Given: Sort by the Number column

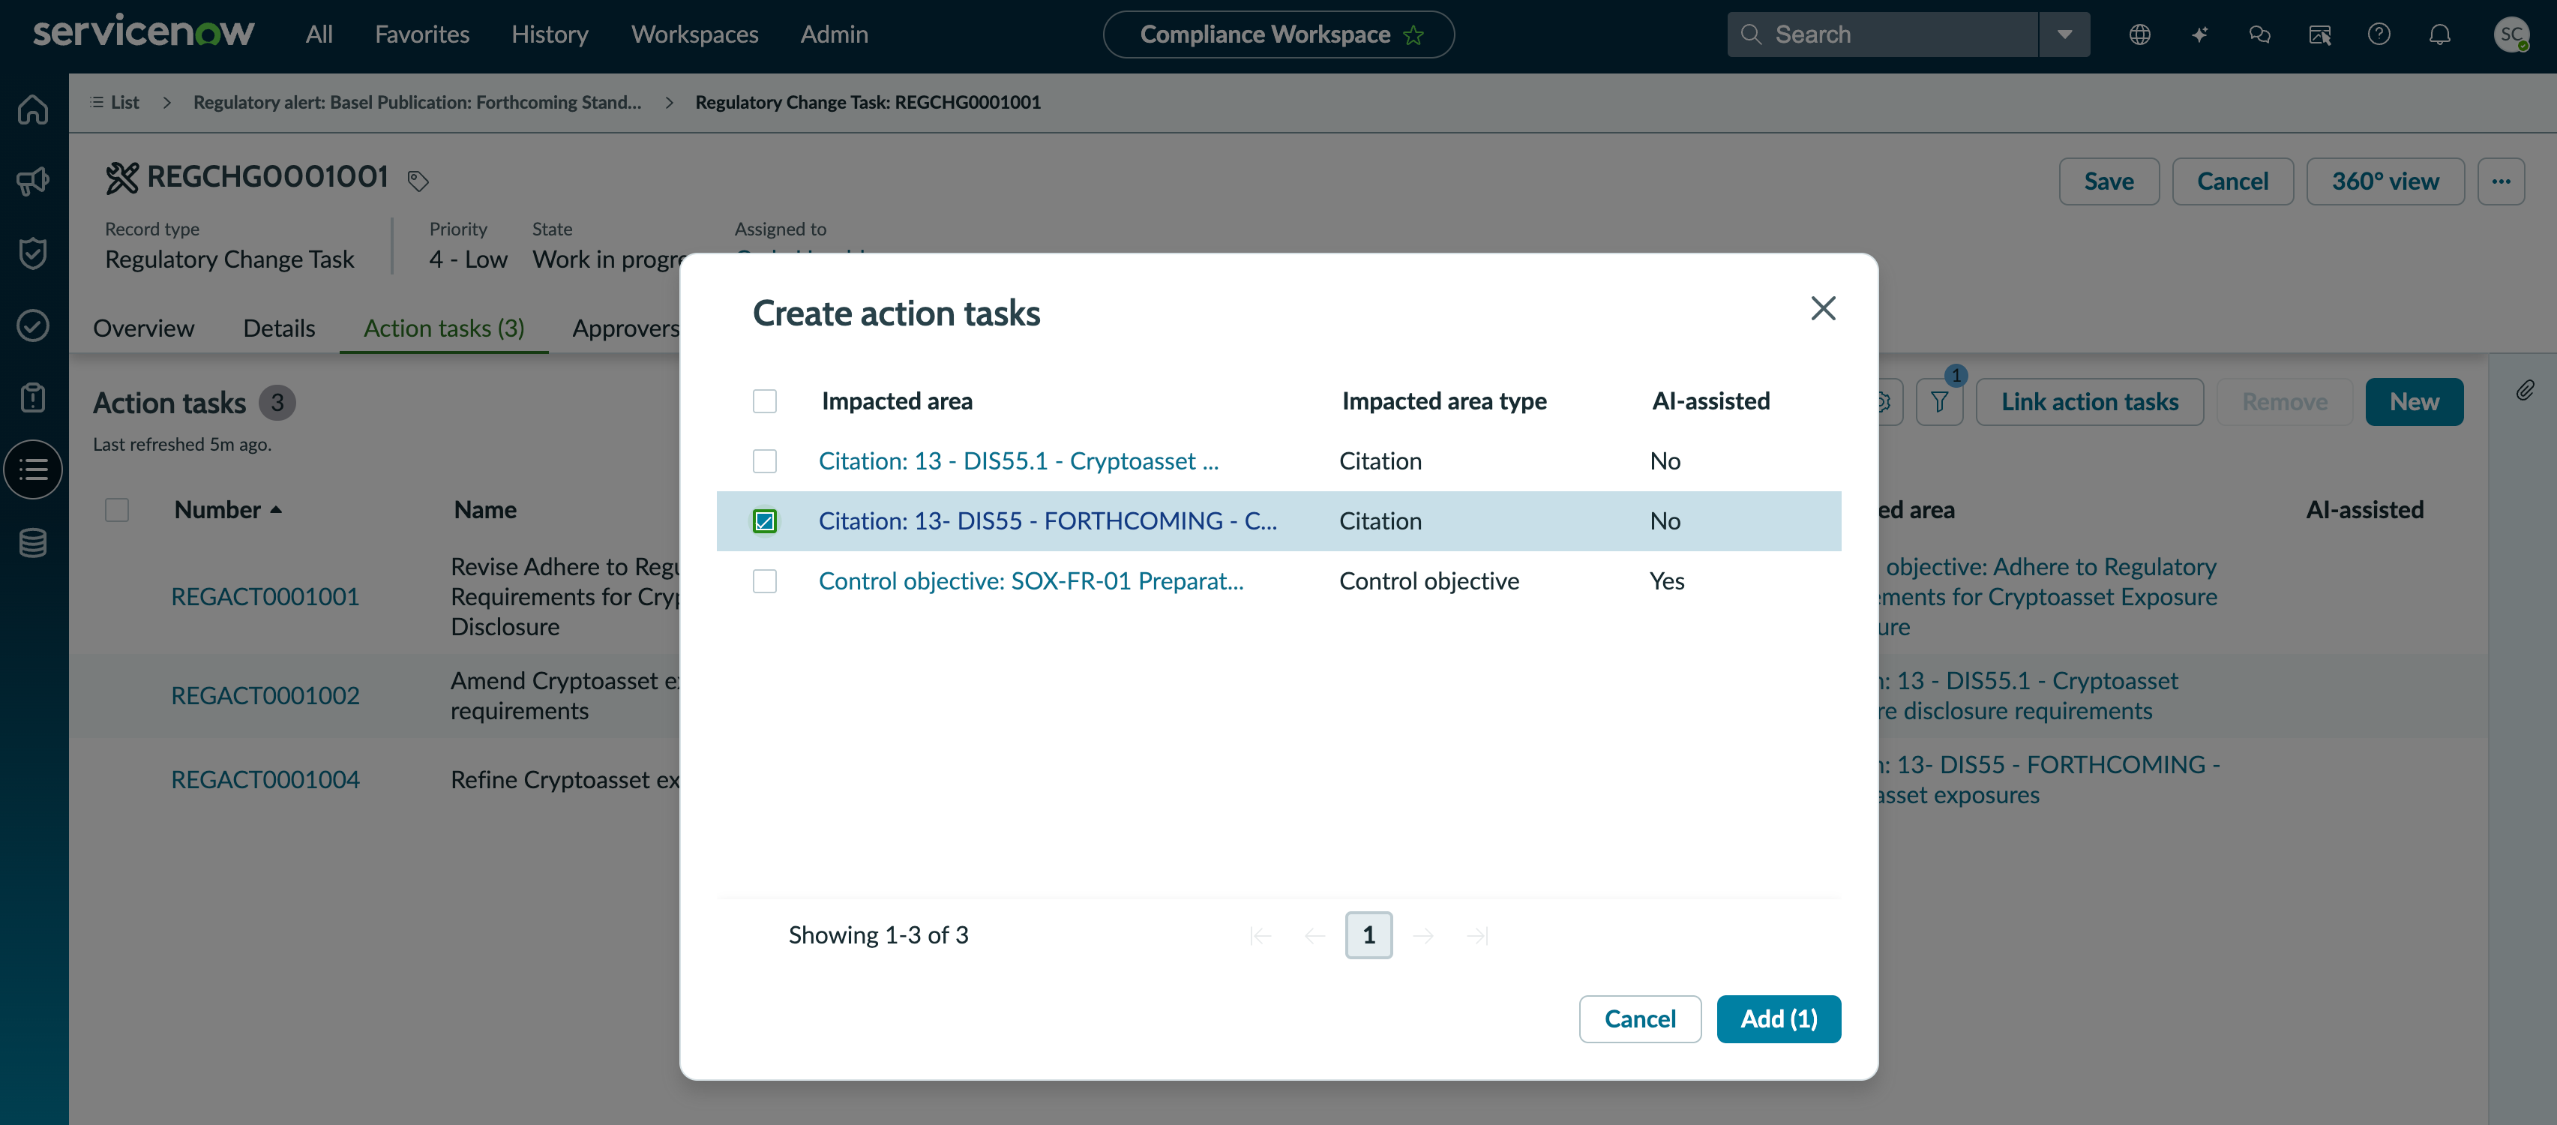Looking at the screenshot, I should (x=227, y=509).
